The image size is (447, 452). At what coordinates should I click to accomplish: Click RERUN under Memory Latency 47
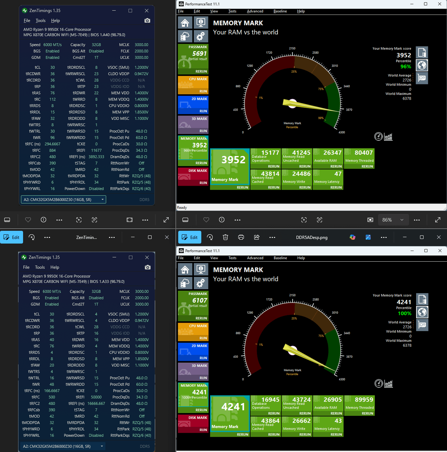336,188
